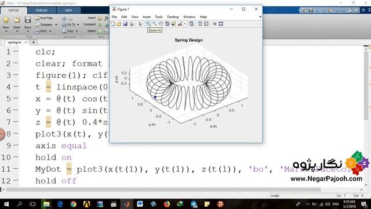The width and height of the screenshot is (371, 209).
Task: Open the Tools menu in Figure 1
Action: (x=159, y=17)
